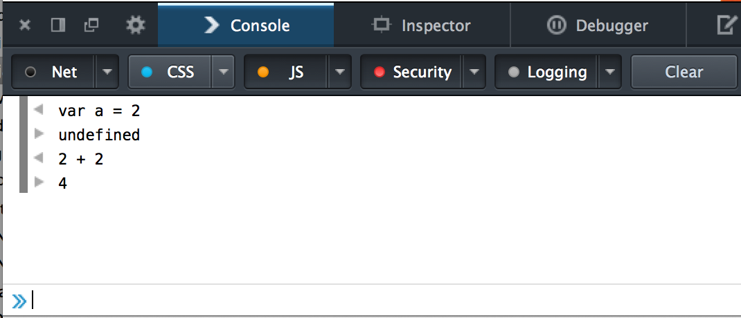The width and height of the screenshot is (741, 318).
Task: Open tools in separate window icon
Action: tap(91, 25)
